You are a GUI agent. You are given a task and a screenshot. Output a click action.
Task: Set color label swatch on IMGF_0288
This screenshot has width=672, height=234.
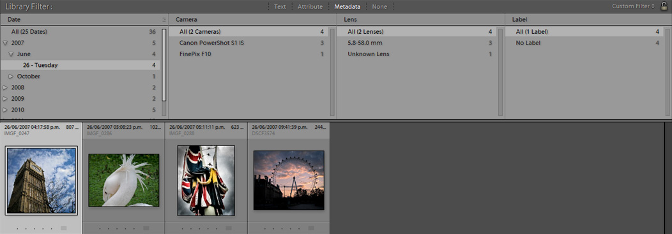point(229,228)
